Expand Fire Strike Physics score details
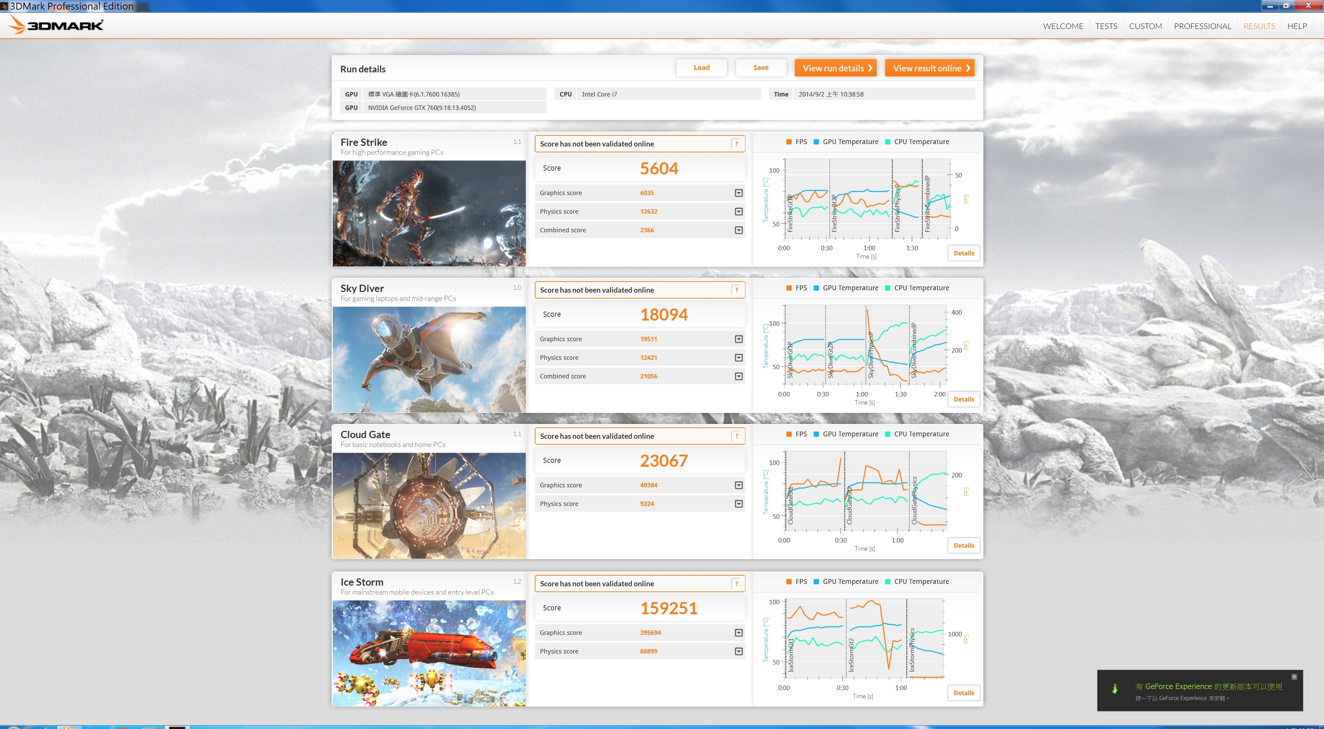Viewport: 1324px width, 729px height. click(x=739, y=212)
